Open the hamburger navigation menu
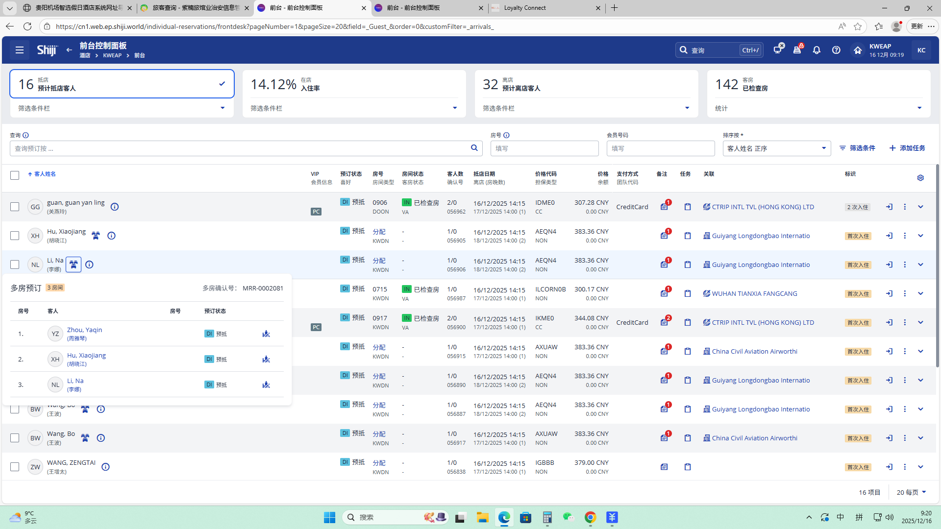The width and height of the screenshot is (941, 529). [20, 50]
